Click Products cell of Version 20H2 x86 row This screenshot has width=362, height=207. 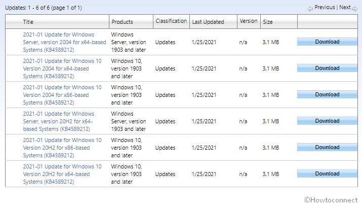pyautogui.click(x=127, y=148)
